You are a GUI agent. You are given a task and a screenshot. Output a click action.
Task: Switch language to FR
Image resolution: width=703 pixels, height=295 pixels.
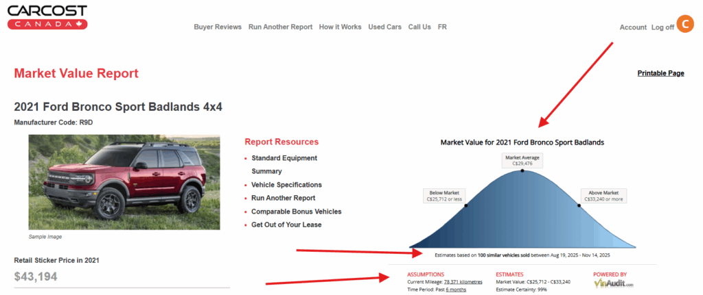point(442,27)
